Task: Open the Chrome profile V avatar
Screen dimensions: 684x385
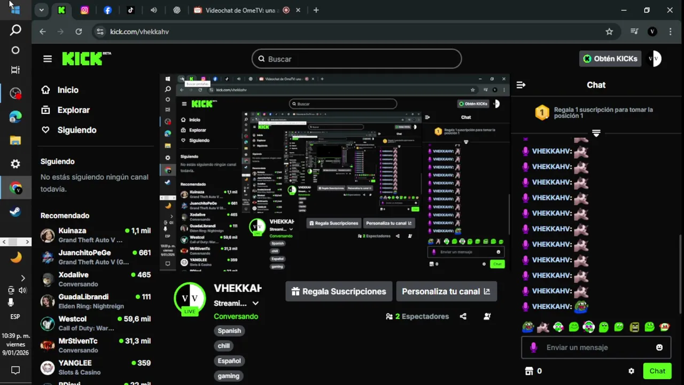Action: [652, 32]
